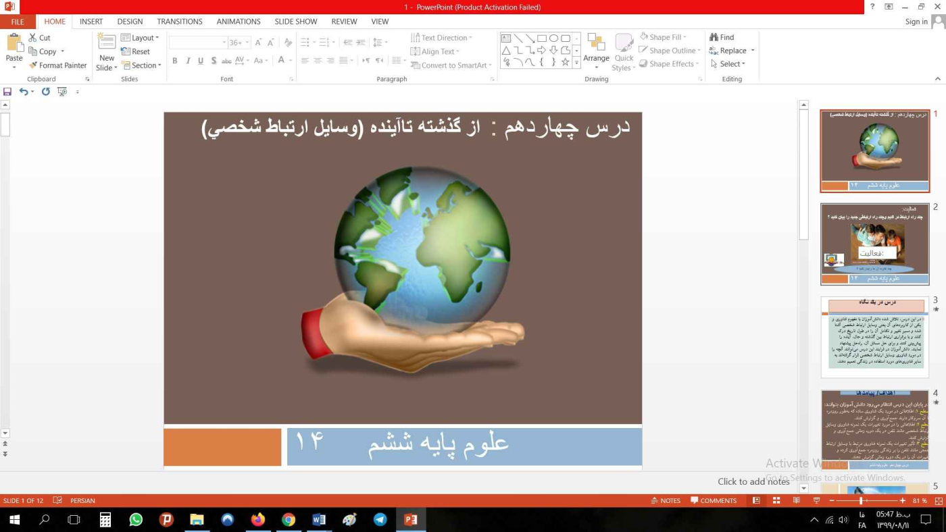
Task: Toggle underline formatting
Action: (201, 61)
